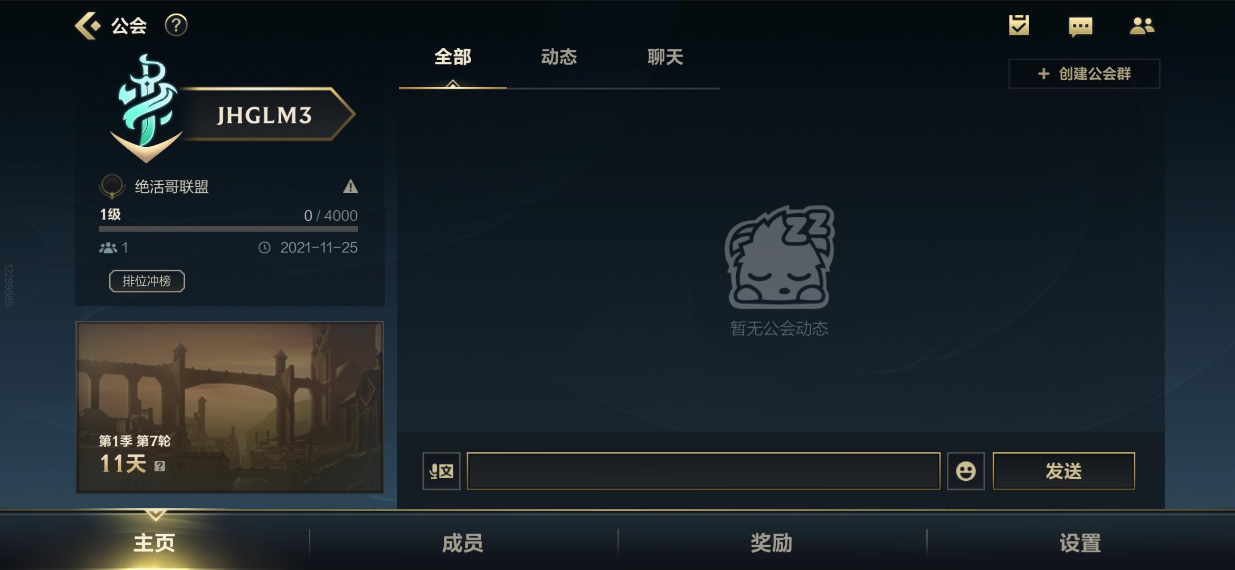This screenshot has width=1235, height=570.
Task: Open the checklist tasks icon
Action: tap(1019, 25)
